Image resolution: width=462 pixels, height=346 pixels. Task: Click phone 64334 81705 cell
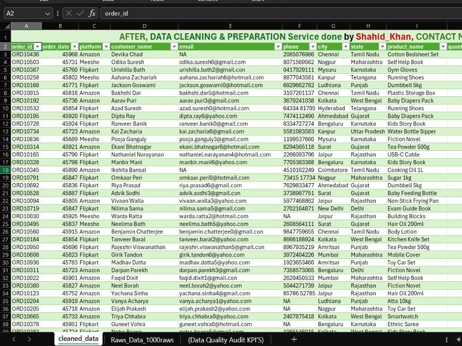point(300,108)
